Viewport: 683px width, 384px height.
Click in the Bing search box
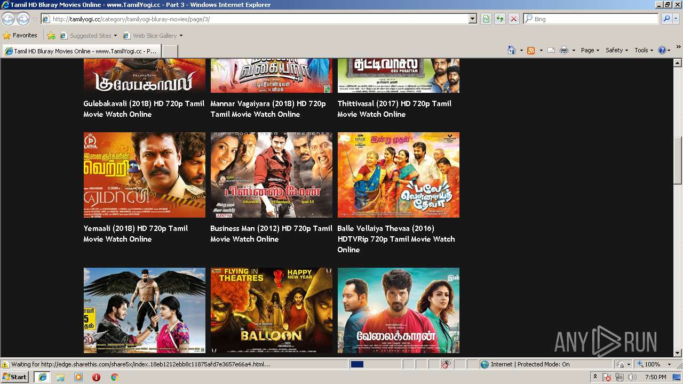coord(591,19)
